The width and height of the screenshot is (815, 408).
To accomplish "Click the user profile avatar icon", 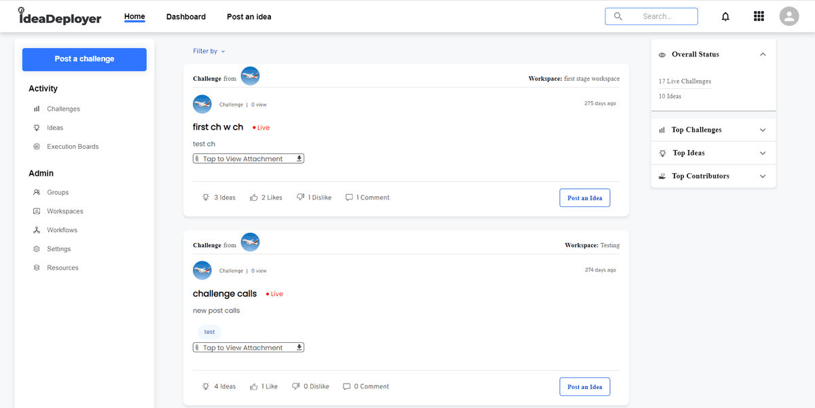I will [789, 16].
